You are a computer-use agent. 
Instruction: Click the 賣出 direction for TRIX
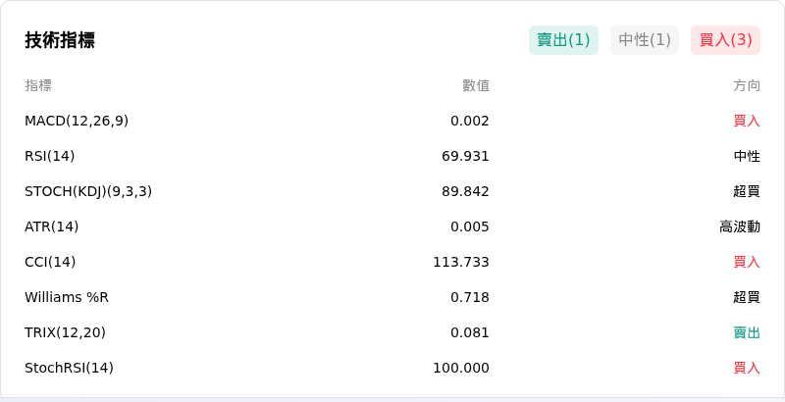(x=747, y=332)
